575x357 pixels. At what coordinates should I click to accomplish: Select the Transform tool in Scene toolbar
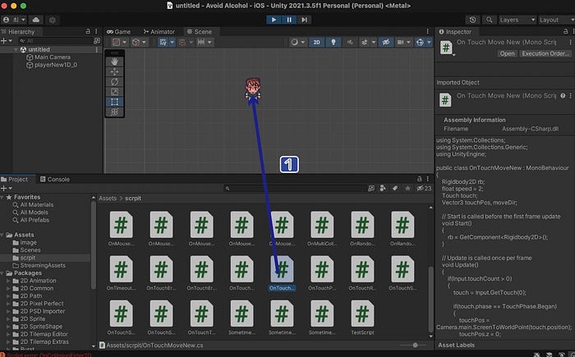[114, 112]
